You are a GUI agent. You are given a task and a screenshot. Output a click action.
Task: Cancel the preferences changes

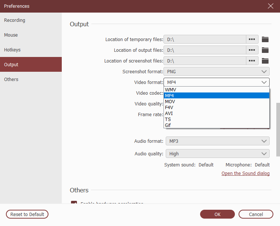256,214
